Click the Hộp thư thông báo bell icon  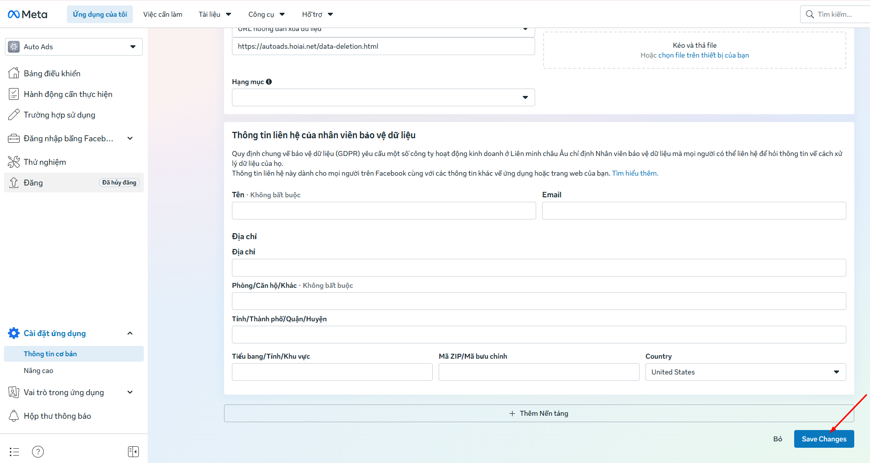14,416
